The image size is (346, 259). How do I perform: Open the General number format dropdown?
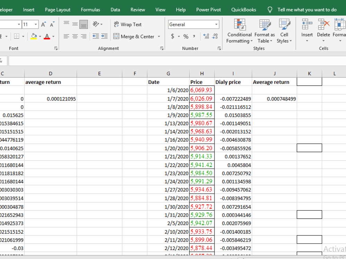(x=217, y=25)
